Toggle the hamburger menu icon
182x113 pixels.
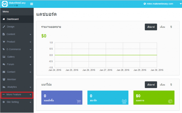click(32, 4)
